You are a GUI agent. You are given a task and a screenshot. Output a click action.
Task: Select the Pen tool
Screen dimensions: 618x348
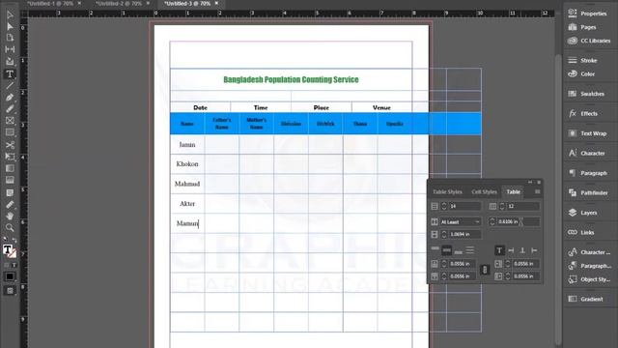coord(10,97)
